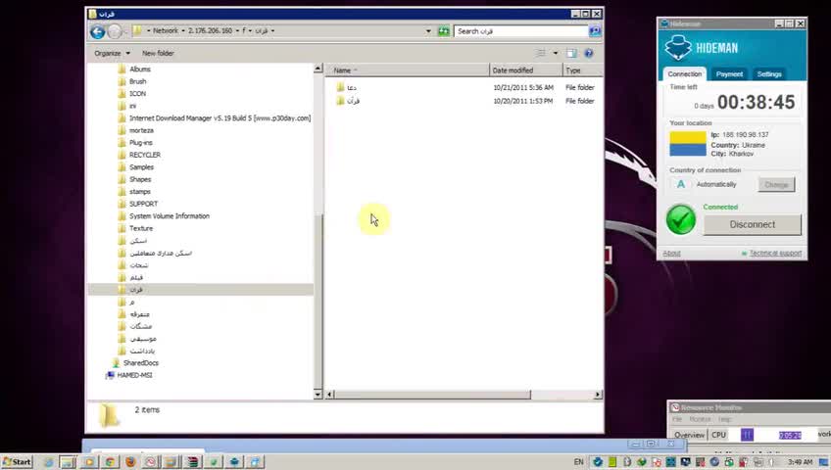Viewport: 831px width, 470px height.
Task: Click the pause icon in Resource Monitor
Action: tap(747, 435)
